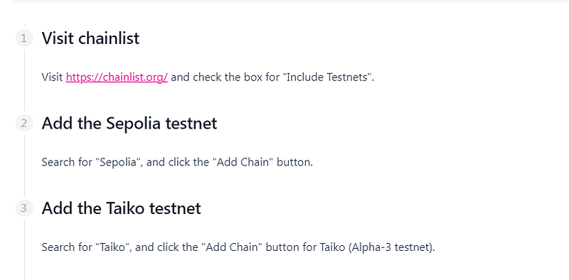Select the "Visit chainlist" heading
The height and width of the screenshot is (280, 569).
(x=90, y=38)
